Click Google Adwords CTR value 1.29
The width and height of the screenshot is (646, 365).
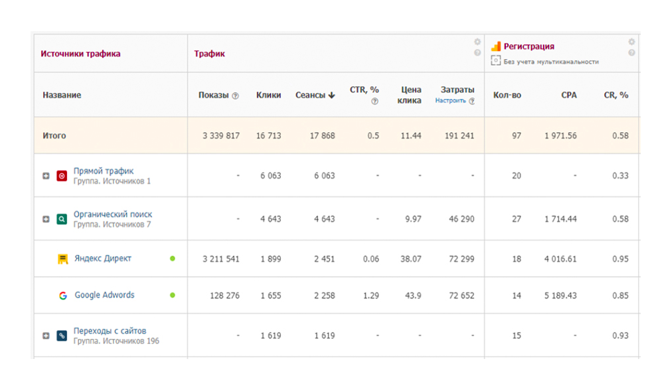(370, 296)
